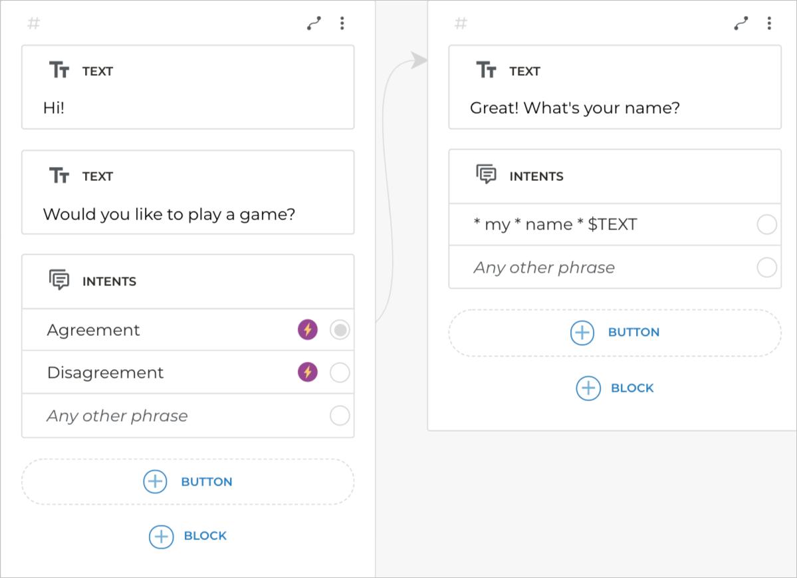The image size is (797, 578).
Task: Add a Block on the right screen
Action: [x=615, y=388]
